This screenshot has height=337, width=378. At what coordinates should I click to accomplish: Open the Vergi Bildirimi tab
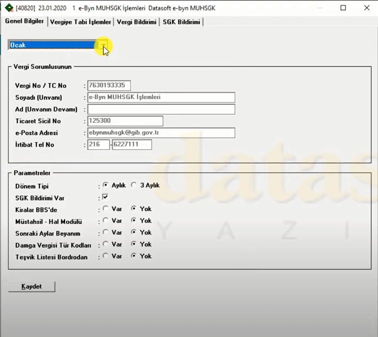pos(136,22)
